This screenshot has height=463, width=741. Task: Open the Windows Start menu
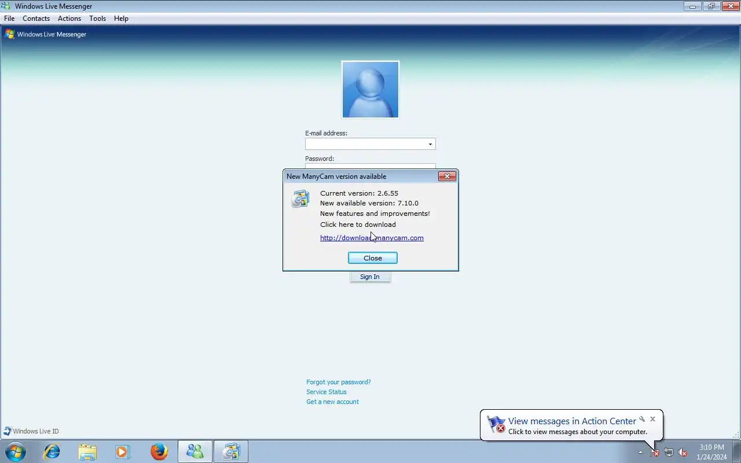click(x=16, y=451)
